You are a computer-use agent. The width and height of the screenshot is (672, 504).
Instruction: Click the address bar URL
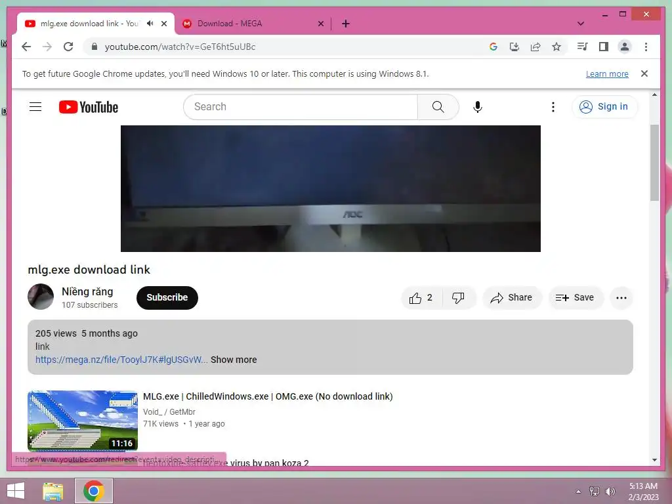[180, 47]
